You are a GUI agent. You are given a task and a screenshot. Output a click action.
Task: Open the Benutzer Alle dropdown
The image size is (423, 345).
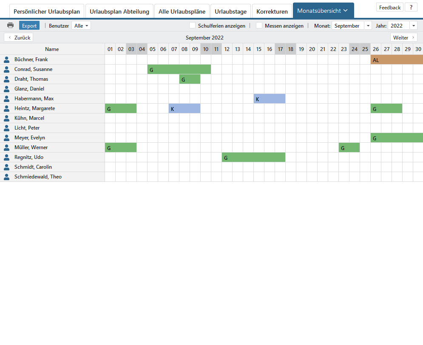[x=81, y=25]
